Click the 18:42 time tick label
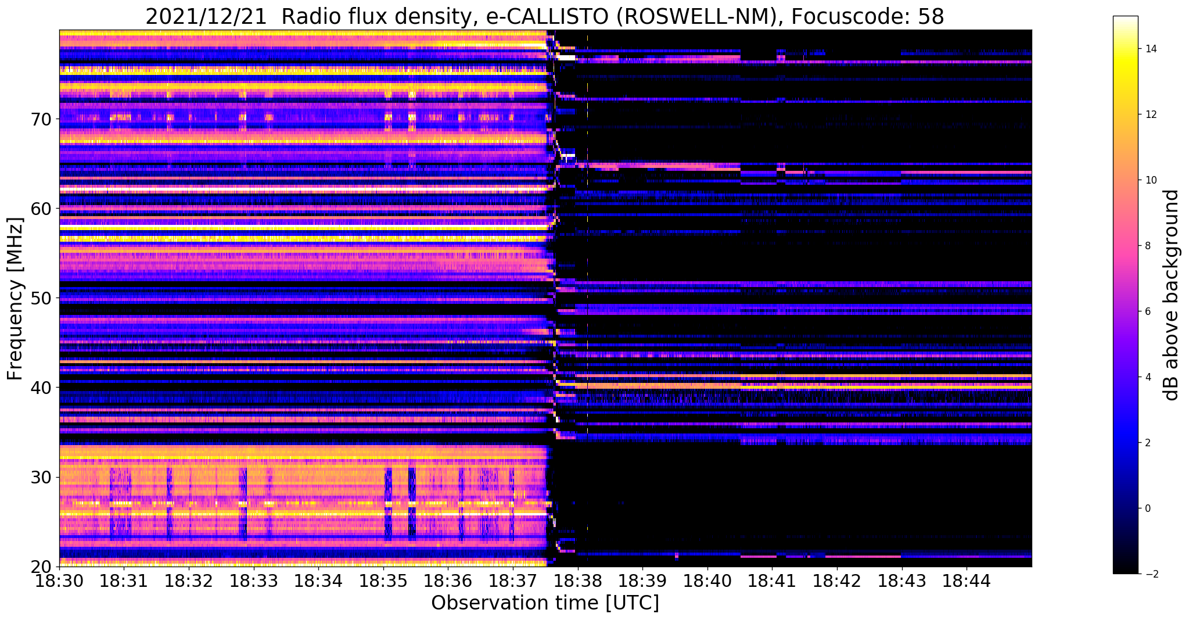The height and width of the screenshot is (620, 1189). [837, 581]
